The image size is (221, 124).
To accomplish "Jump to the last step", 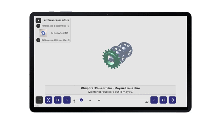I will (x=163, y=100).
